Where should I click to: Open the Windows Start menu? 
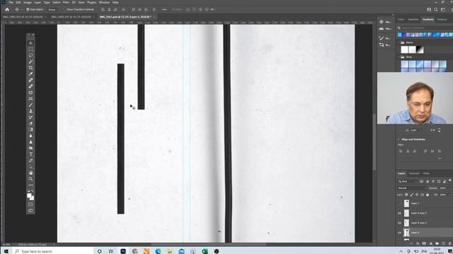[6, 251]
